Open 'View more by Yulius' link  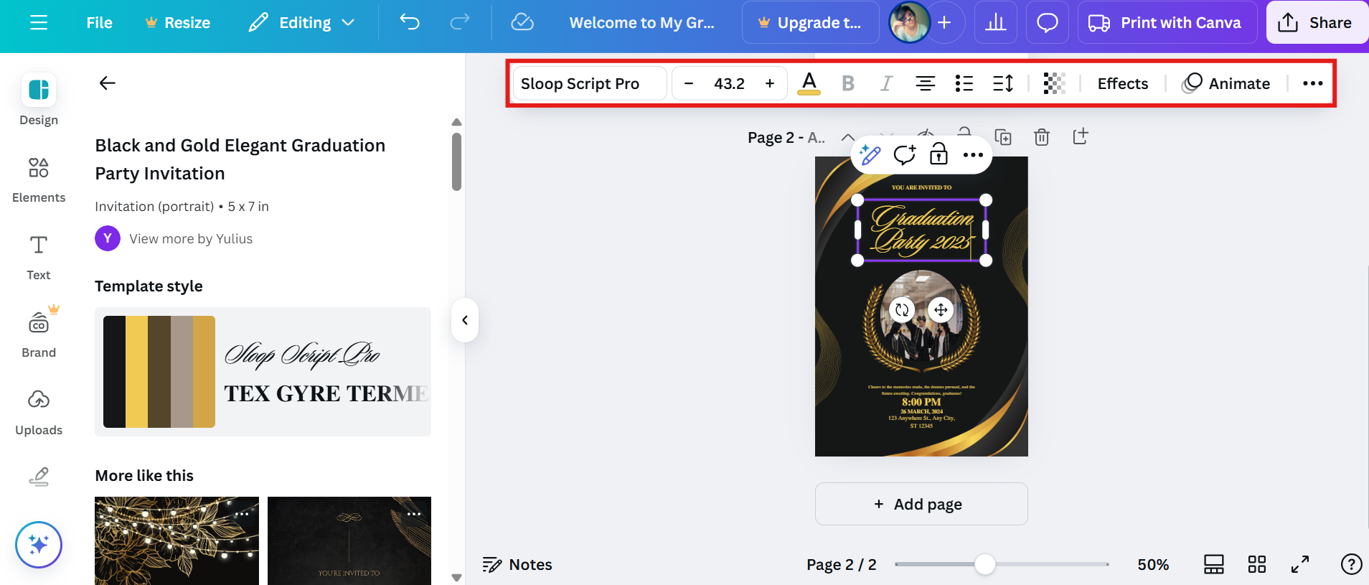point(191,239)
